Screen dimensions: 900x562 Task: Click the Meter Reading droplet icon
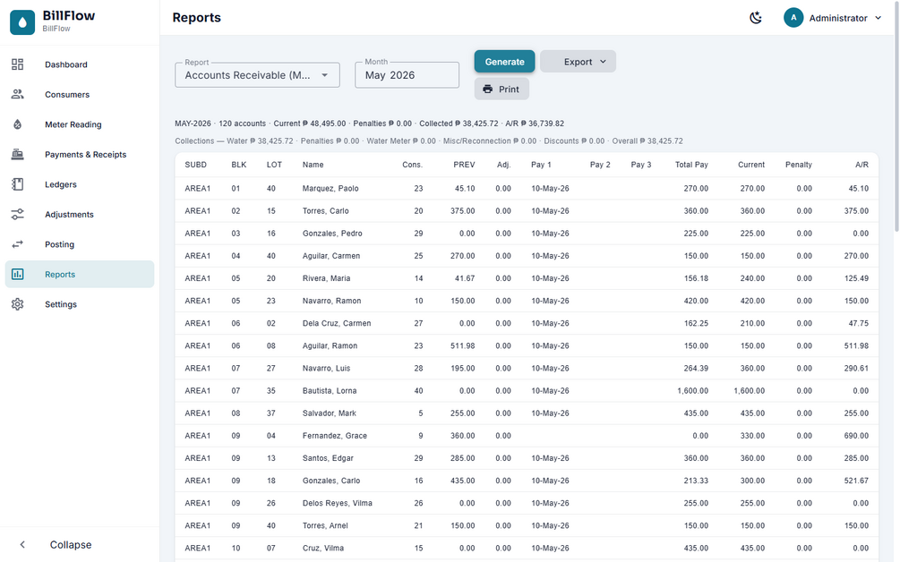[x=18, y=124]
